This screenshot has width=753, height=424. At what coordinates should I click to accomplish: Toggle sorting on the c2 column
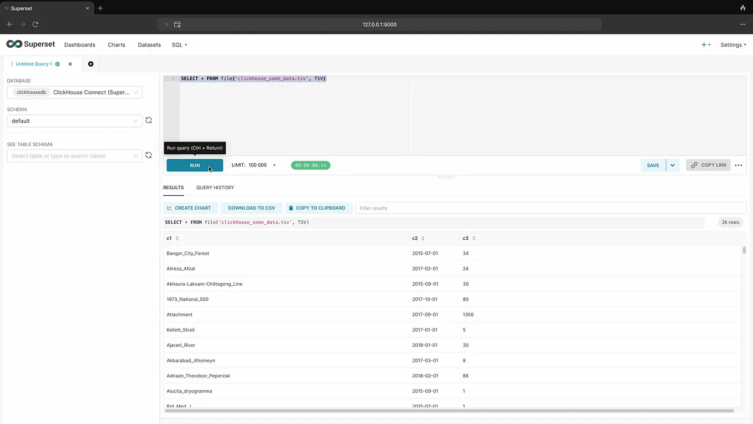click(422, 238)
